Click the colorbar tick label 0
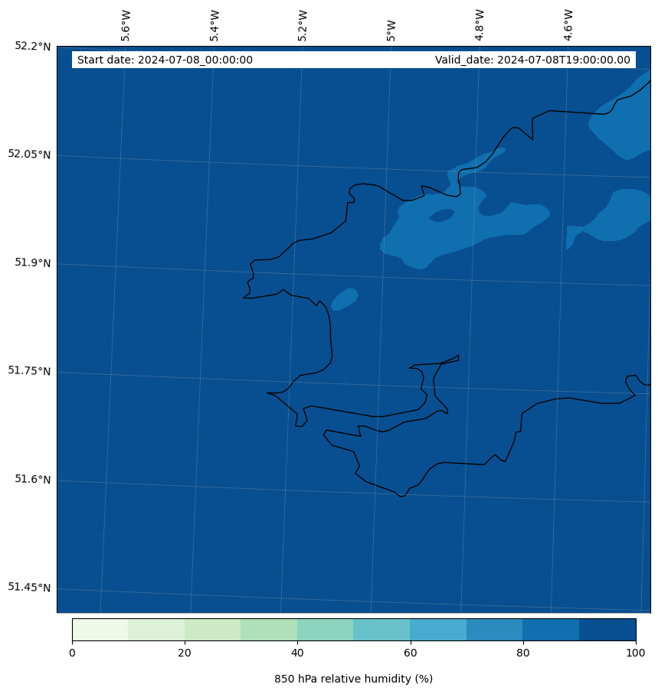 pyautogui.click(x=72, y=653)
